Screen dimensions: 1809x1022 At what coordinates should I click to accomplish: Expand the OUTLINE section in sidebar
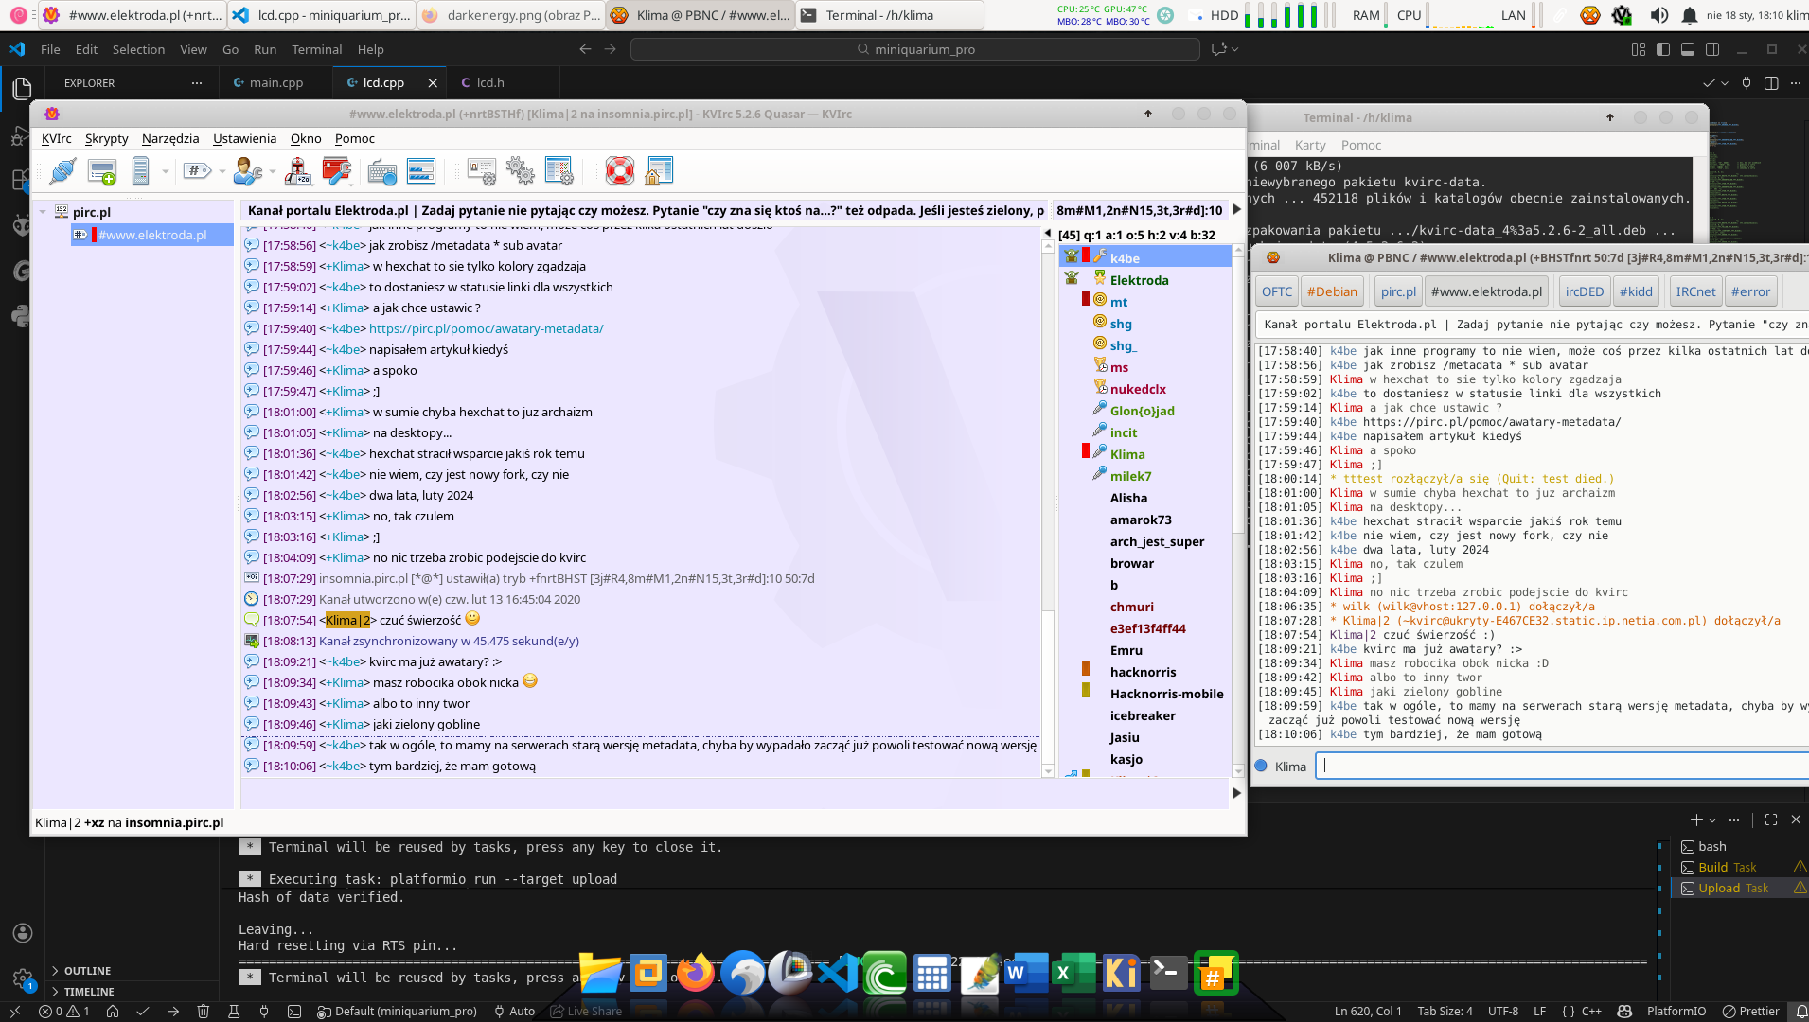(87, 971)
